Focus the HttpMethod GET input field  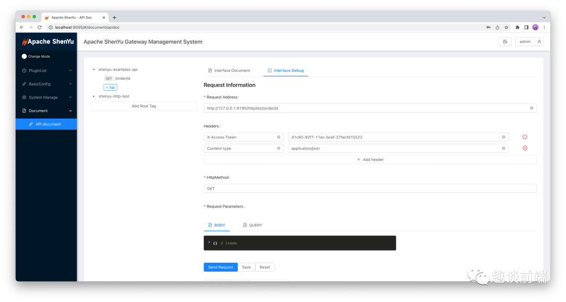(369, 188)
